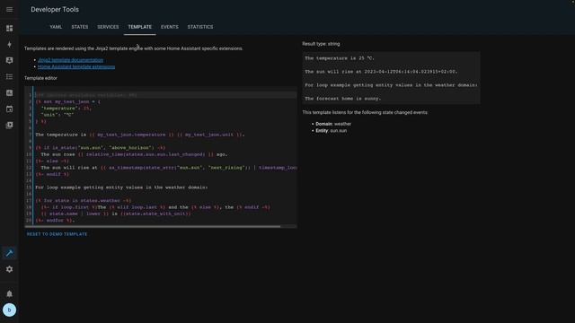The width and height of the screenshot is (575, 323).
Task: Switch to the STATES tab
Action: (x=80, y=27)
